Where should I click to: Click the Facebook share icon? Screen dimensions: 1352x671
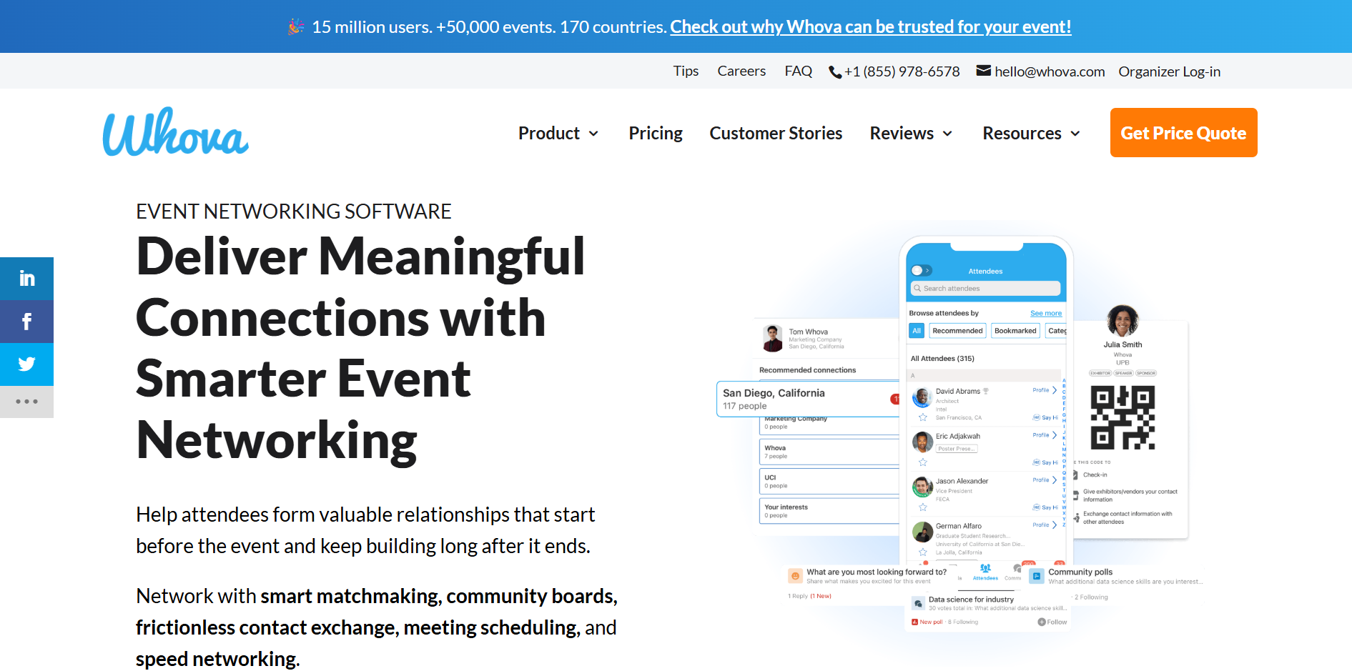pyautogui.click(x=26, y=322)
